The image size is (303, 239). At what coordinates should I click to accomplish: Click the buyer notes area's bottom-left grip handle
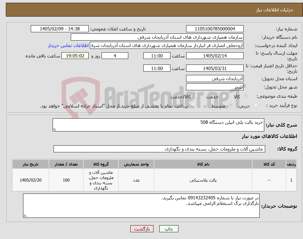coord(25,216)
